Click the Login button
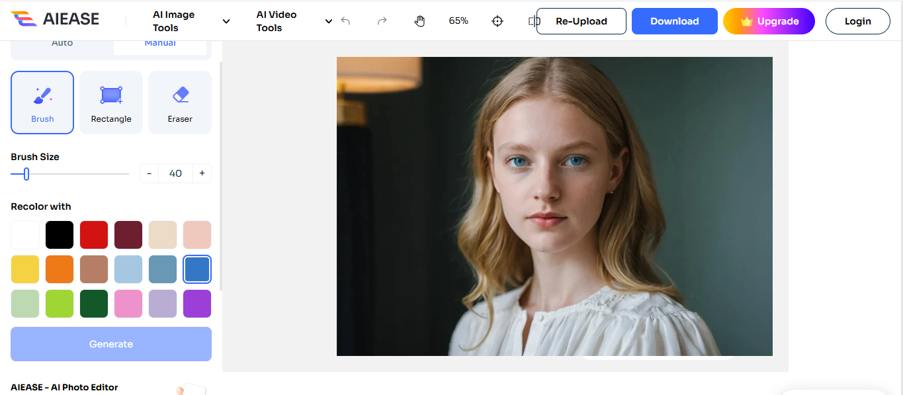903x395 pixels. point(857,21)
